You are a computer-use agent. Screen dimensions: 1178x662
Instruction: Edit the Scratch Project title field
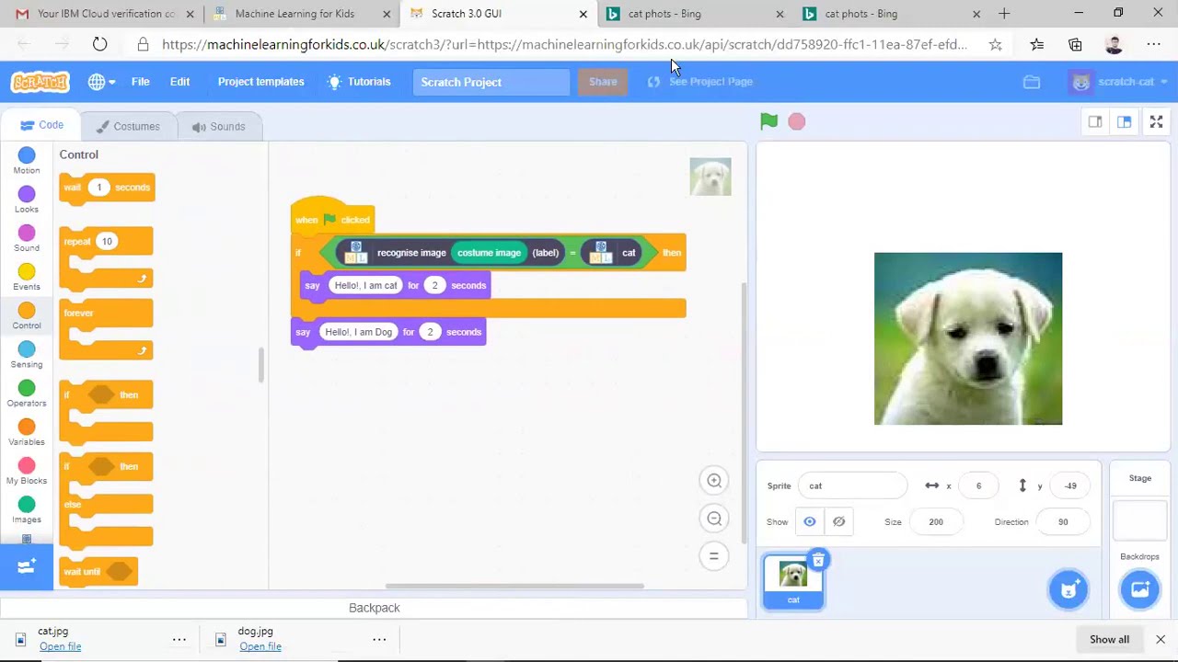(491, 82)
